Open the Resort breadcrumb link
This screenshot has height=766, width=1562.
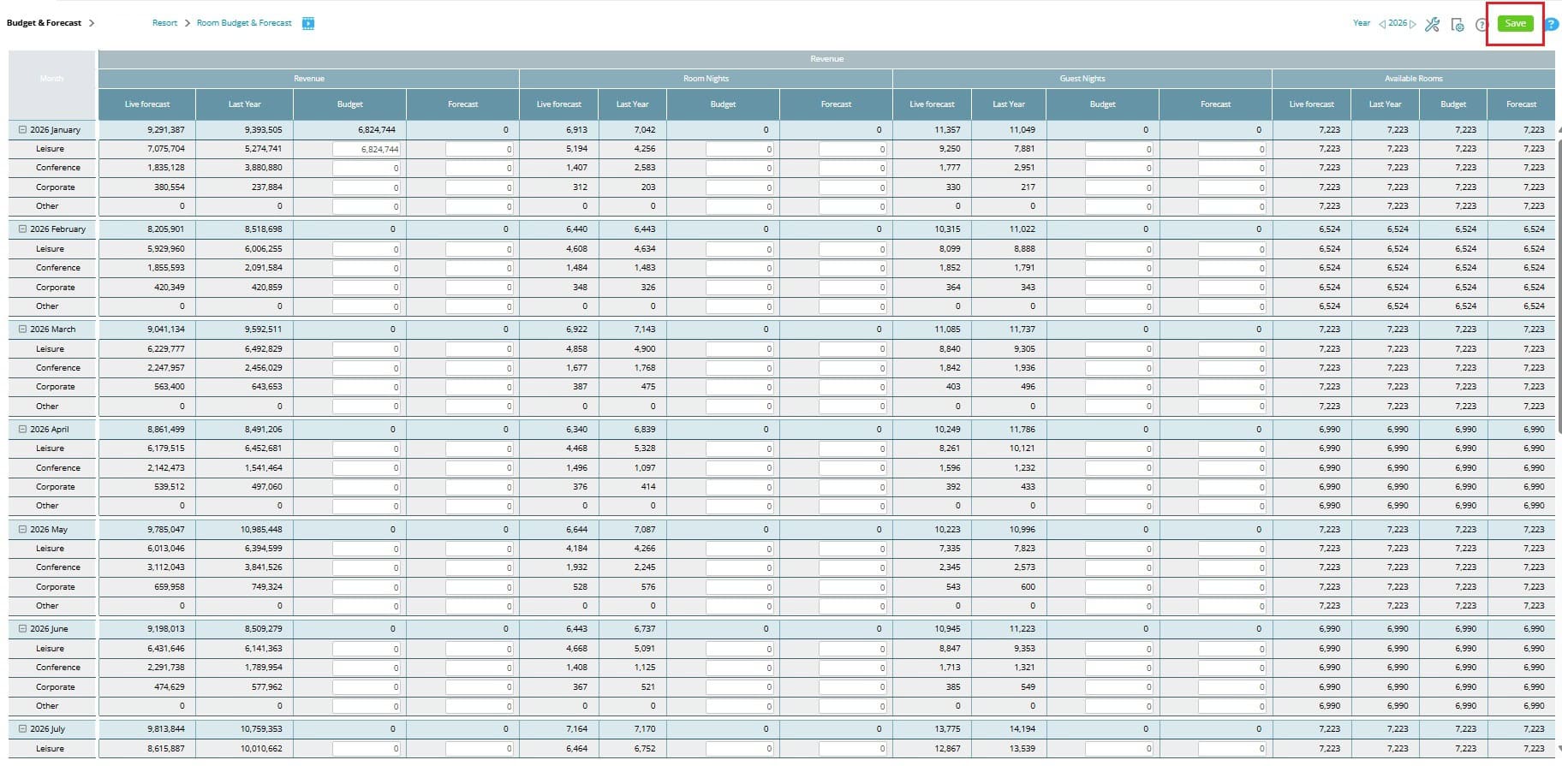(x=164, y=23)
